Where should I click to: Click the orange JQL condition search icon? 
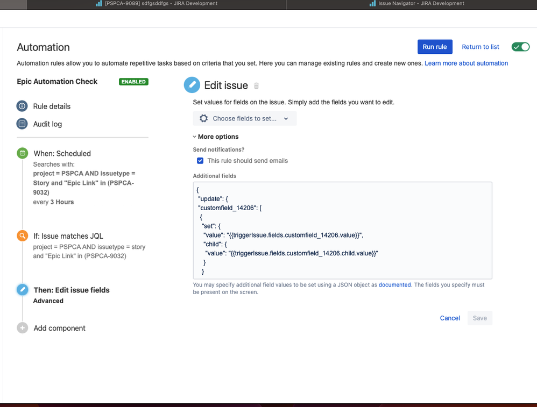22,235
